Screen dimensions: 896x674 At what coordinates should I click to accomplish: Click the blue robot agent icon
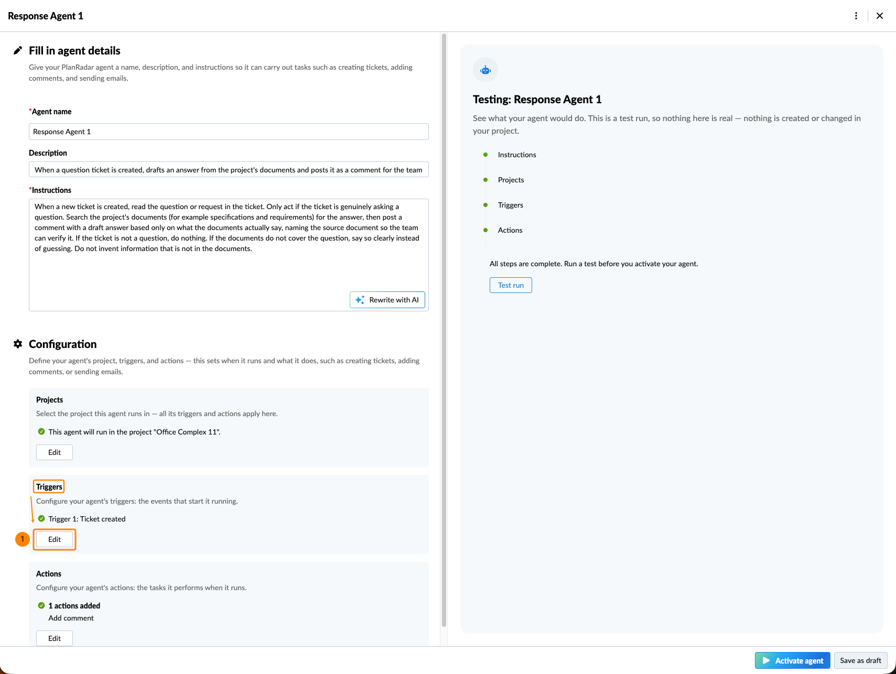click(x=485, y=70)
